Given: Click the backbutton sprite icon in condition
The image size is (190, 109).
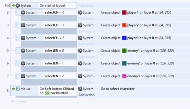Looking at the screenshot, I should pos(47,93).
